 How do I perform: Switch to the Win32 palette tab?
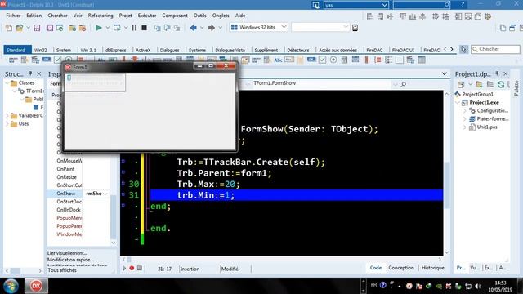click(x=41, y=50)
